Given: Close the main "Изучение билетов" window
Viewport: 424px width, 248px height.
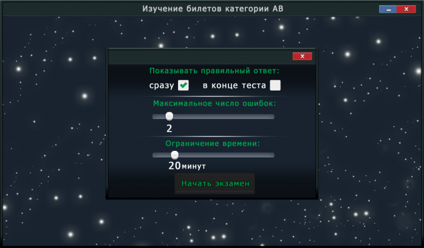Looking at the screenshot, I should tap(406, 9).
